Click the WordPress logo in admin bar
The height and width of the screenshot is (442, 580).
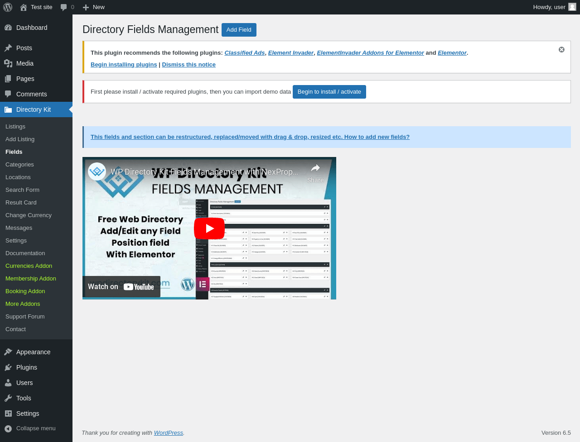pos(8,7)
